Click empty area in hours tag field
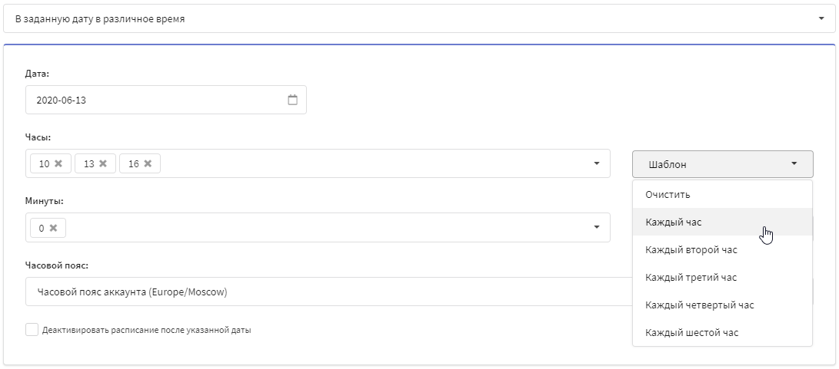The image size is (839, 369). [x=375, y=163]
